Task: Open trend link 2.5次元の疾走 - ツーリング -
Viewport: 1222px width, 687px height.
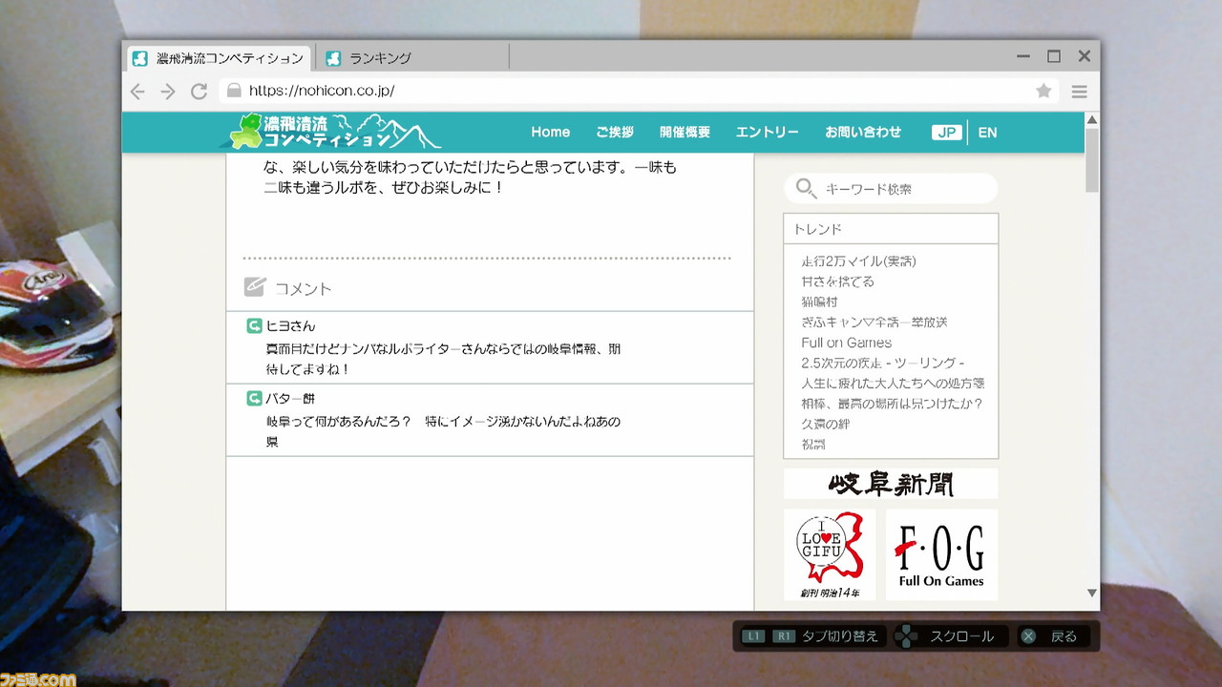Action: 883,363
